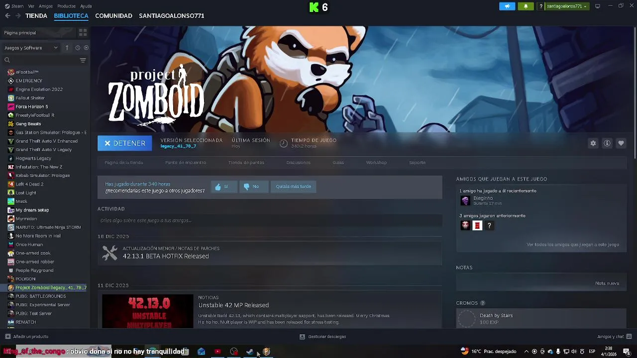The height and width of the screenshot is (358, 637).
Task: Switch to the TIENDA section
Action: pyautogui.click(x=36, y=16)
